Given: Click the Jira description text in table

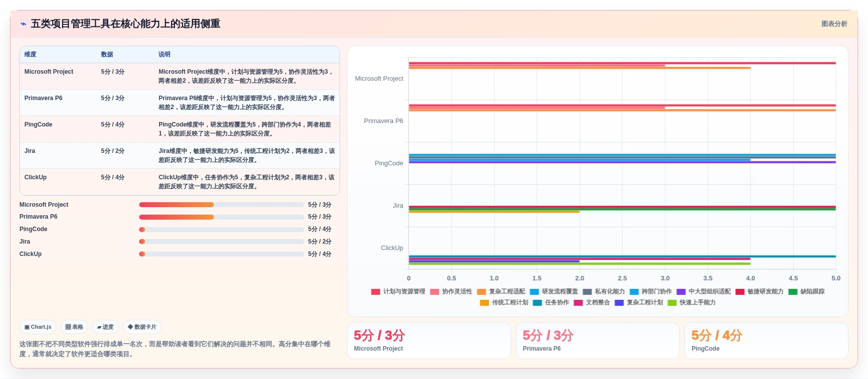Looking at the screenshot, I should 247,155.
